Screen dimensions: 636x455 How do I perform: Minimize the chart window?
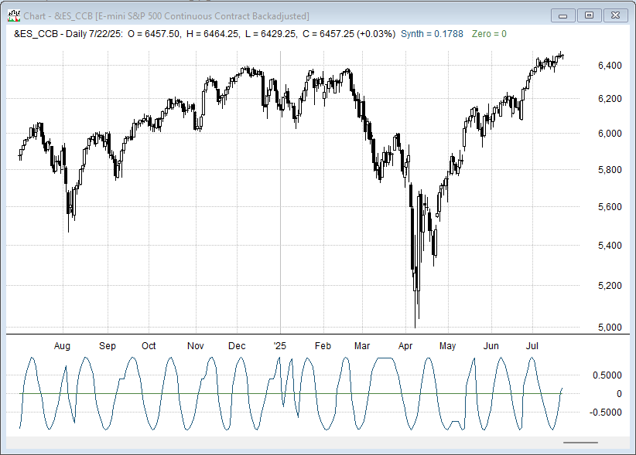click(x=563, y=15)
